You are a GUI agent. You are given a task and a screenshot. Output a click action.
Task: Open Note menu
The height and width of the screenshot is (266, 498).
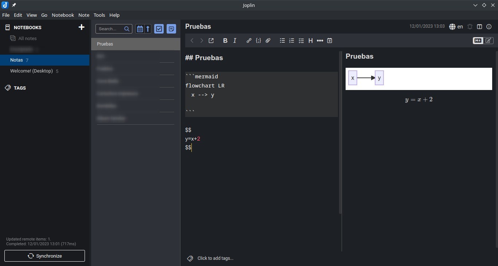tap(84, 15)
